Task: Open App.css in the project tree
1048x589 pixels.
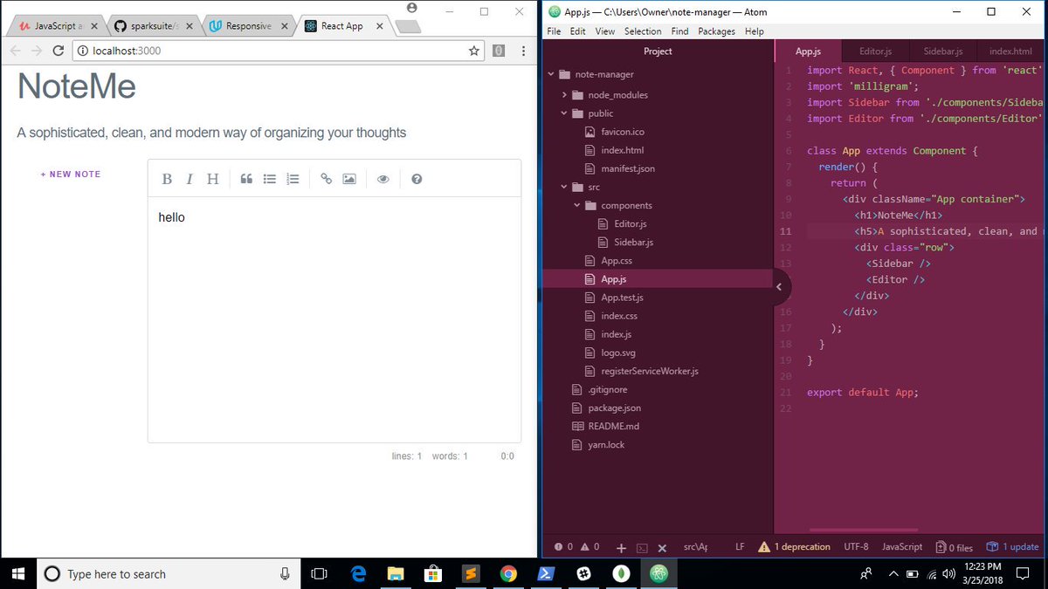Action: (616, 261)
